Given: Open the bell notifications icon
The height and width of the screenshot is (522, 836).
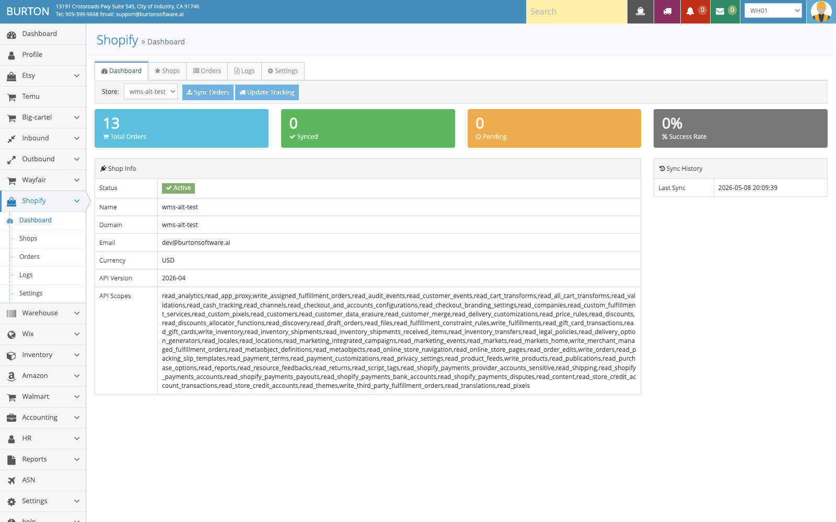Looking at the screenshot, I should (690, 11).
